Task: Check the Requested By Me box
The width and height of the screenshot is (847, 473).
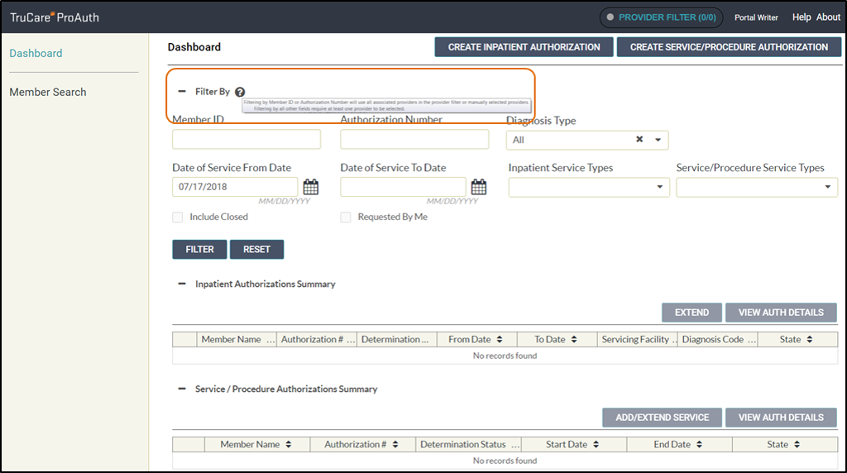Action: (346, 217)
